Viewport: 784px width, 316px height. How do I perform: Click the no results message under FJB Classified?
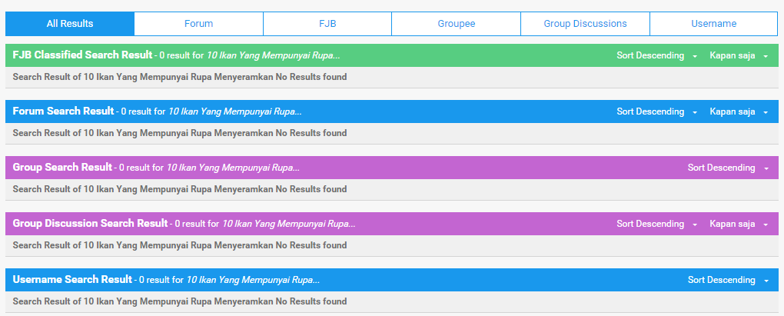click(x=180, y=77)
